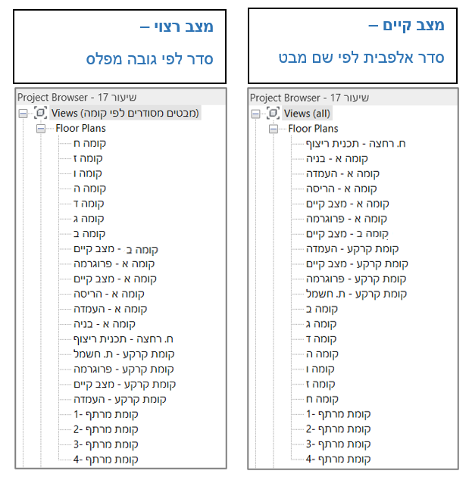Select קומת מרתף -4 in the right browser

click(x=339, y=459)
